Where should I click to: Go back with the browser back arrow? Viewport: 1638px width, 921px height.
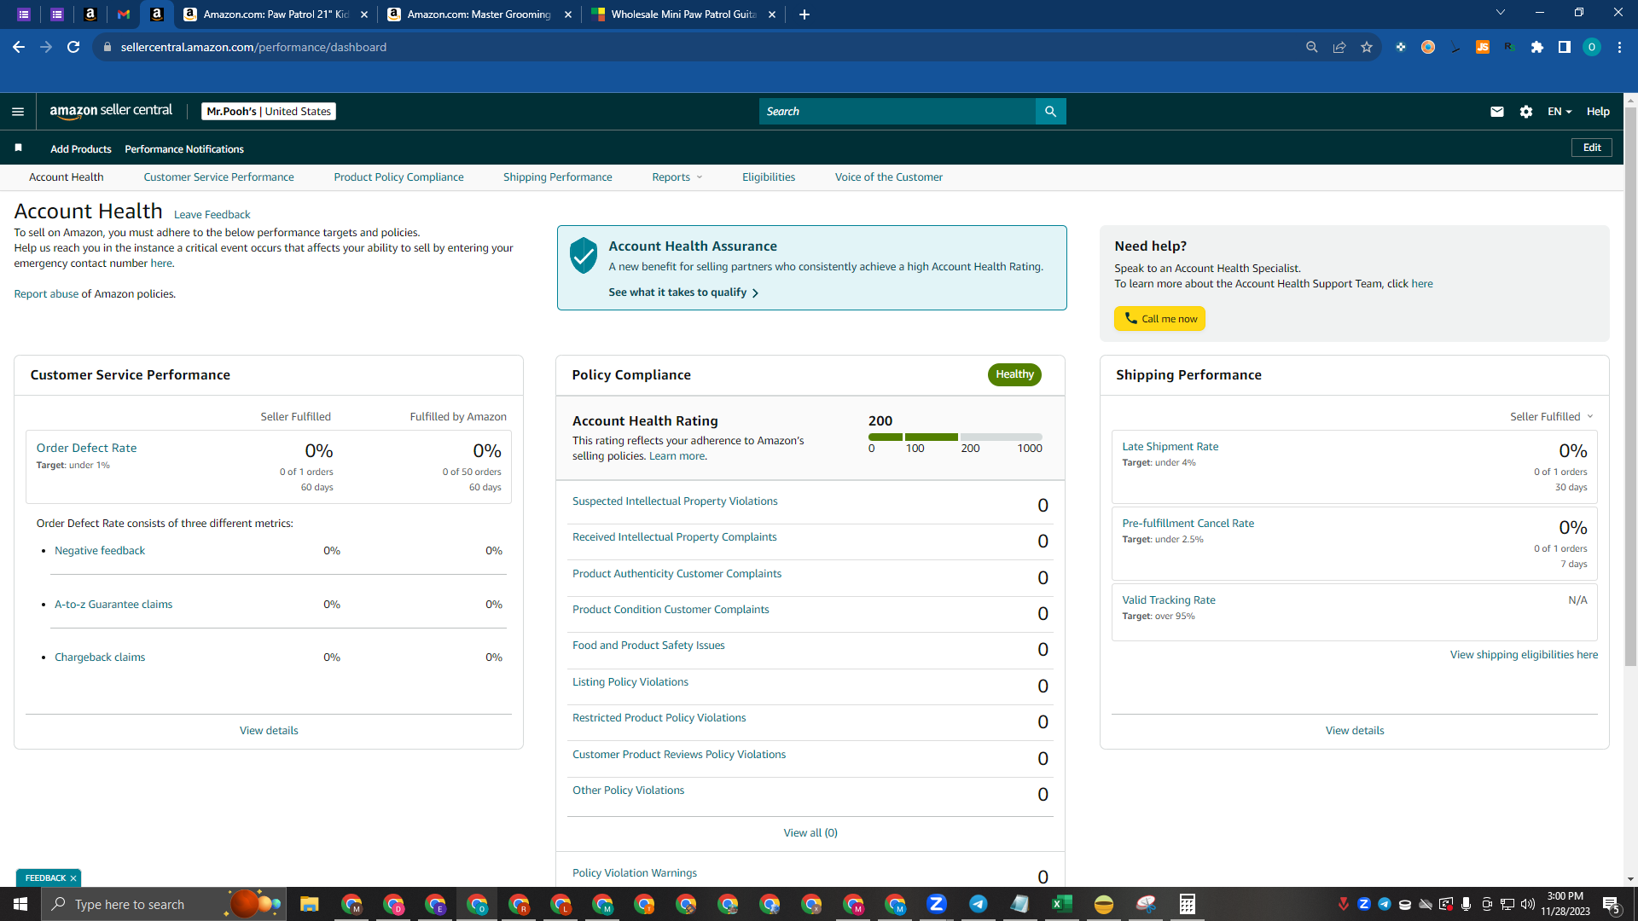(19, 47)
